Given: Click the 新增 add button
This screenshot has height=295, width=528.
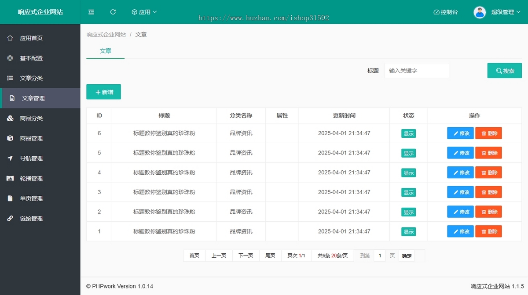Looking at the screenshot, I should [103, 92].
